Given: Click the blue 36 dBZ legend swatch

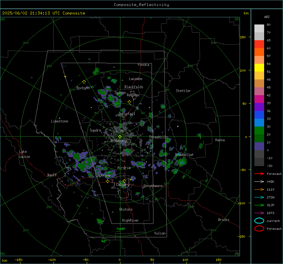Looking at the screenshot, I should pos(259,115).
